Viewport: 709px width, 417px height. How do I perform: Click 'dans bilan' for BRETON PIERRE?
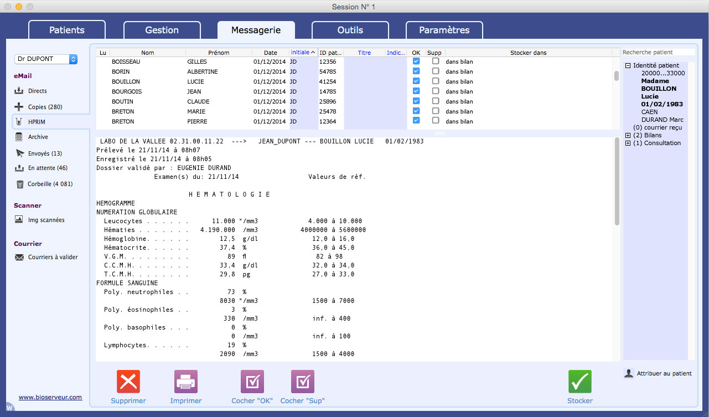tap(459, 121)
